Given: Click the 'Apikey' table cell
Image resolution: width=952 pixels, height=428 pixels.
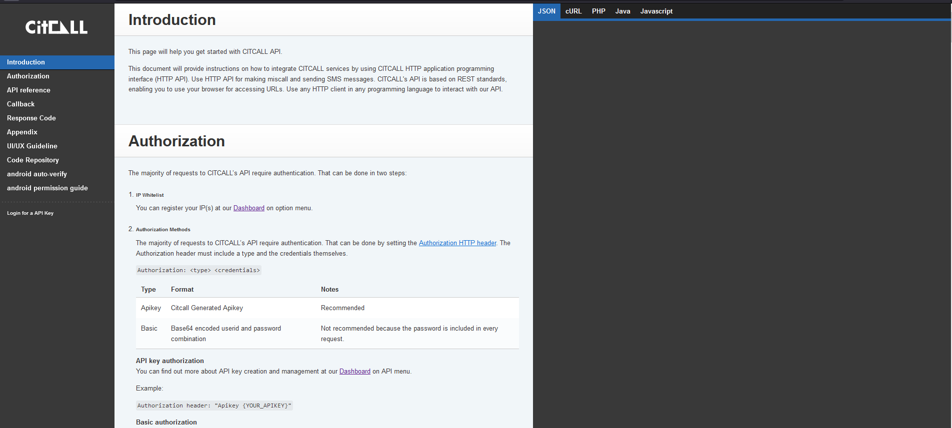Looking at the screenshot, I should click(x=151, y=308).
